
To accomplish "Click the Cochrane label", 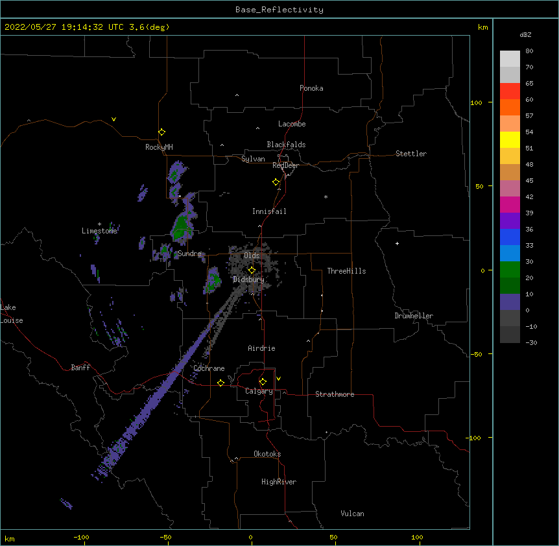I will pyautogui.click(x=209, y=368).
